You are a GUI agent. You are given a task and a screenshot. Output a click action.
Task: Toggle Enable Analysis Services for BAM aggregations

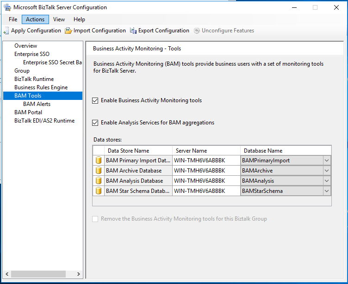point(95,123)
